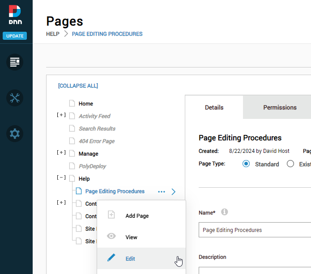Viewport: 311px width, 274px height.
Task: Click the eye icon next to View
Action: [111, 237]
